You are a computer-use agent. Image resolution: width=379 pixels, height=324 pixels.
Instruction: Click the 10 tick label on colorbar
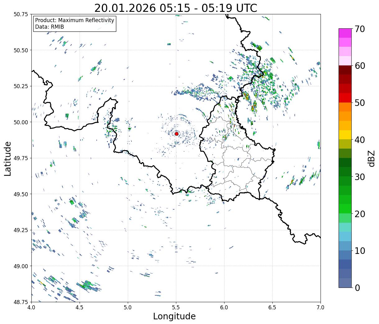click(x=360, y=251)
